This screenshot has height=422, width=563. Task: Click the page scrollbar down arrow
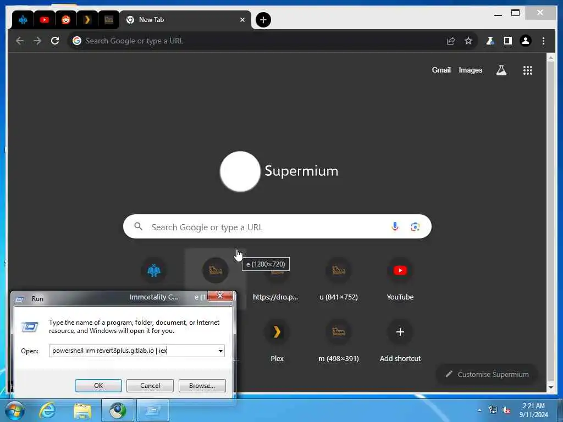pos(551,387)
